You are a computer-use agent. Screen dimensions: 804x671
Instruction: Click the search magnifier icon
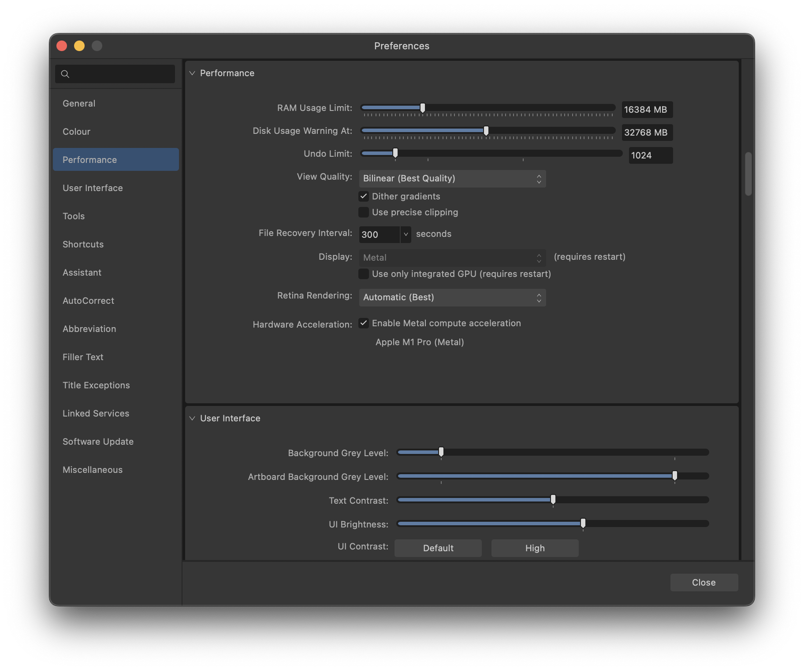point(65,74)
